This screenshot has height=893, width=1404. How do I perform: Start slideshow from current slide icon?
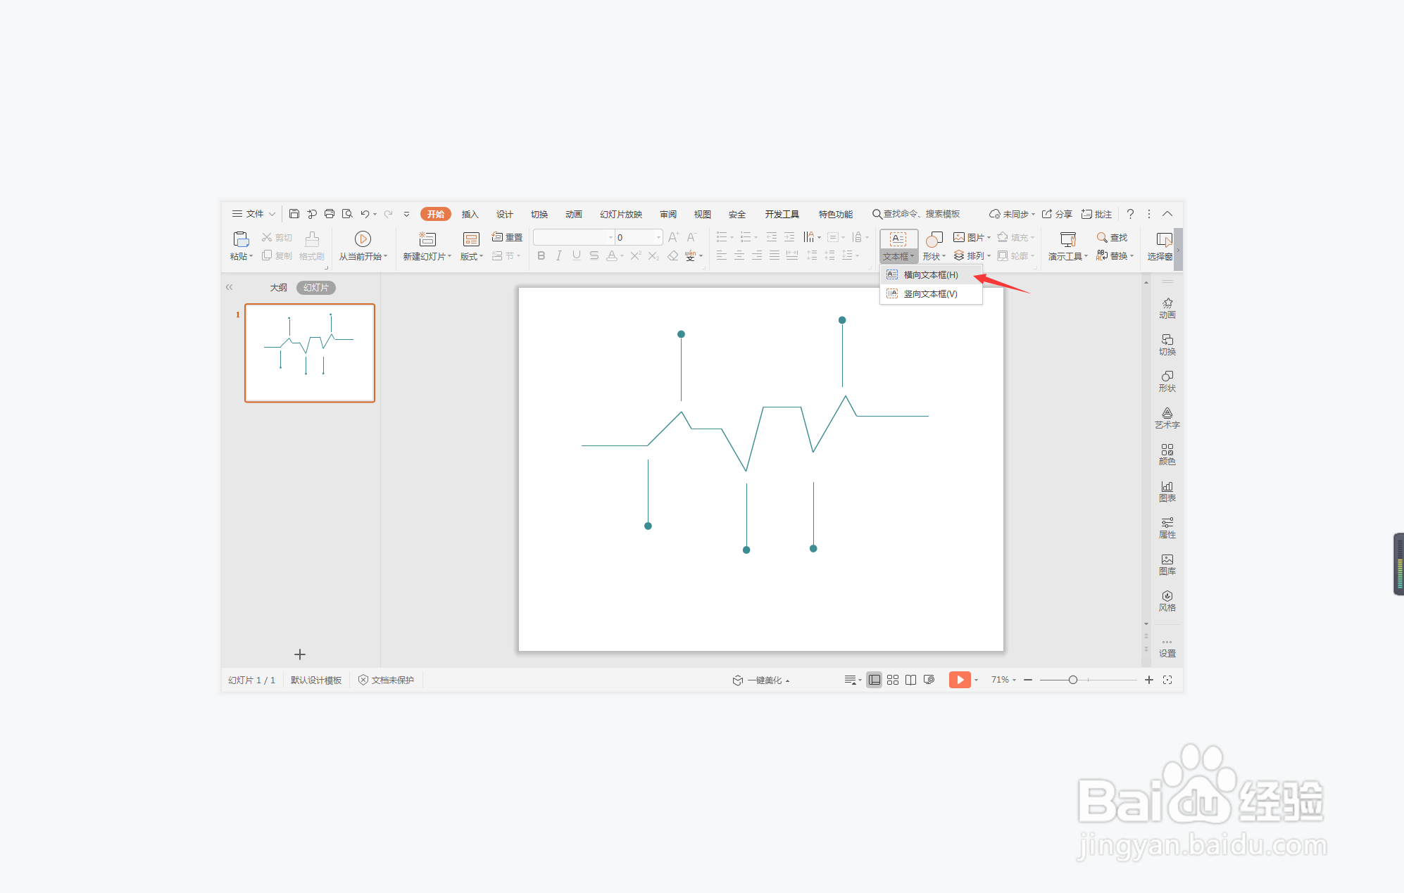pos(363,239)
